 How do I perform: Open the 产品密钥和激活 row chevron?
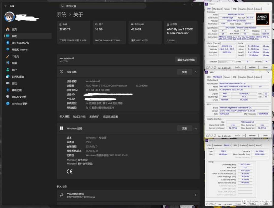[196, 195]
